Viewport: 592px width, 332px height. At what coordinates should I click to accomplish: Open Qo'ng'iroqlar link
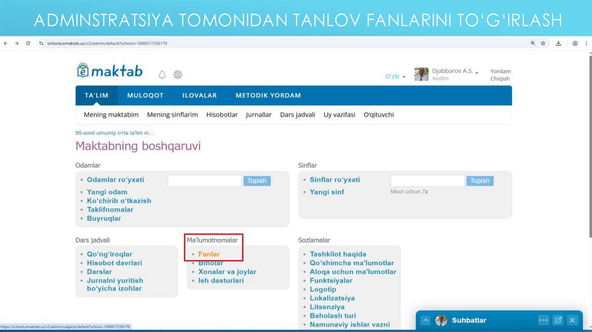109,254
